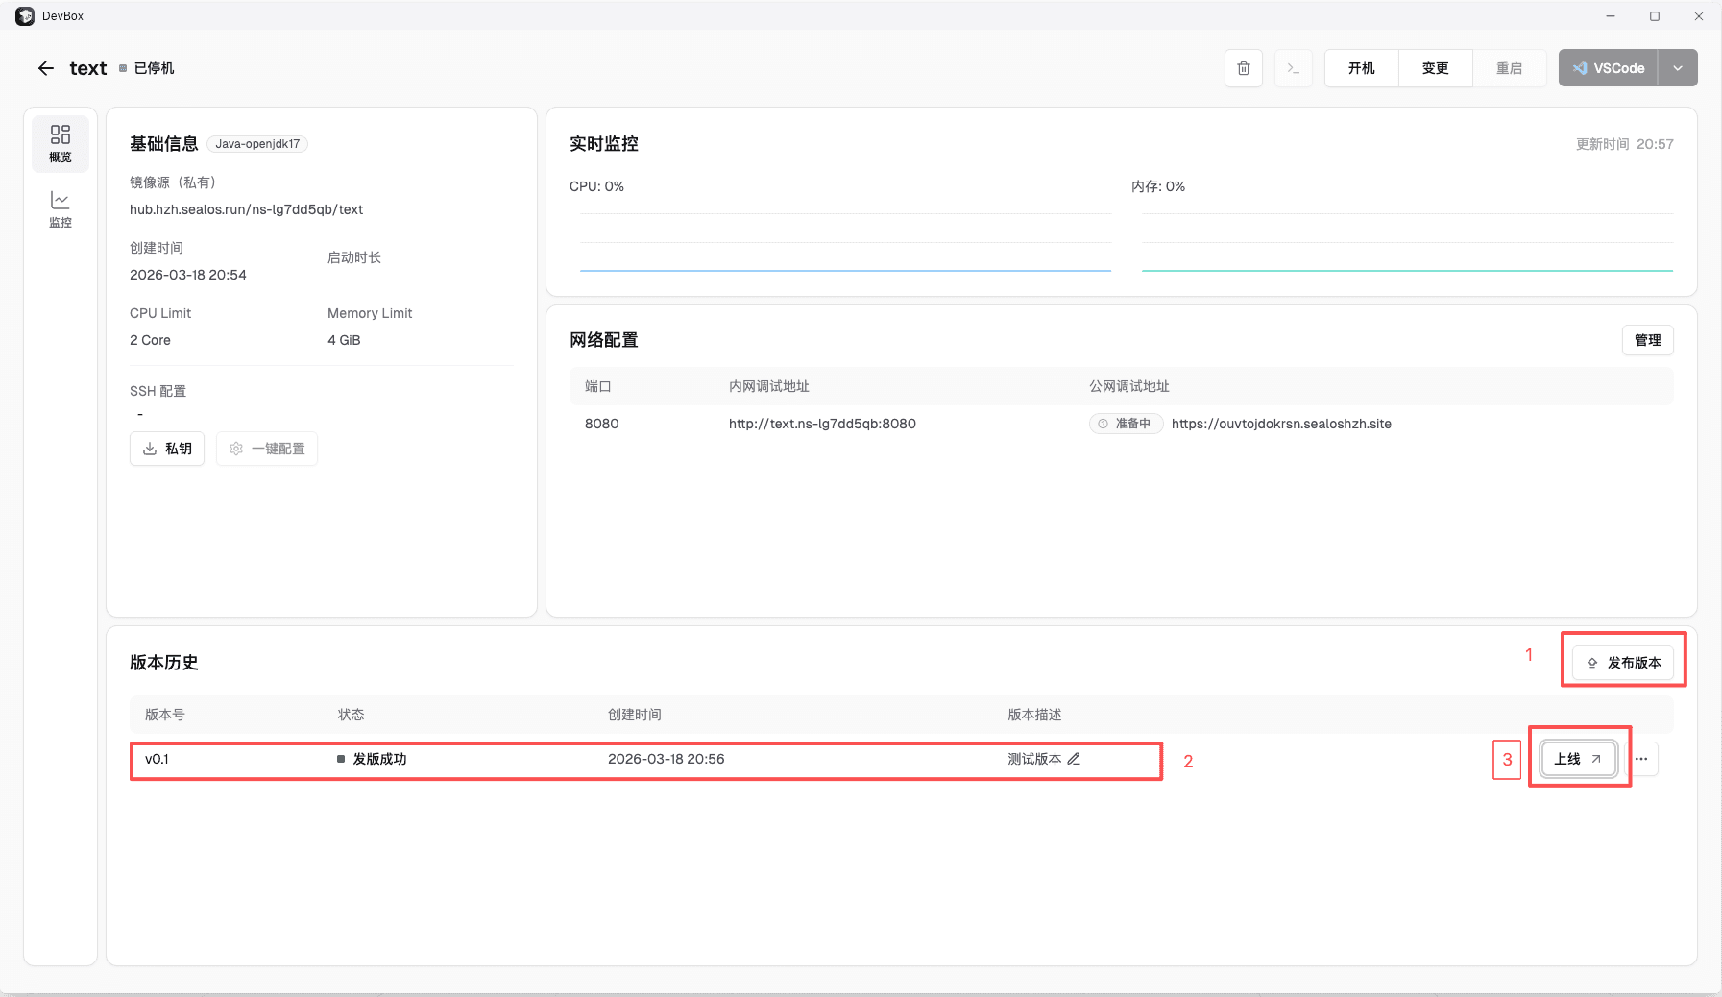This screenshot has width=1722, height=997.
Task: Click port 8080 in network table
Action: (x=601, y=424)
